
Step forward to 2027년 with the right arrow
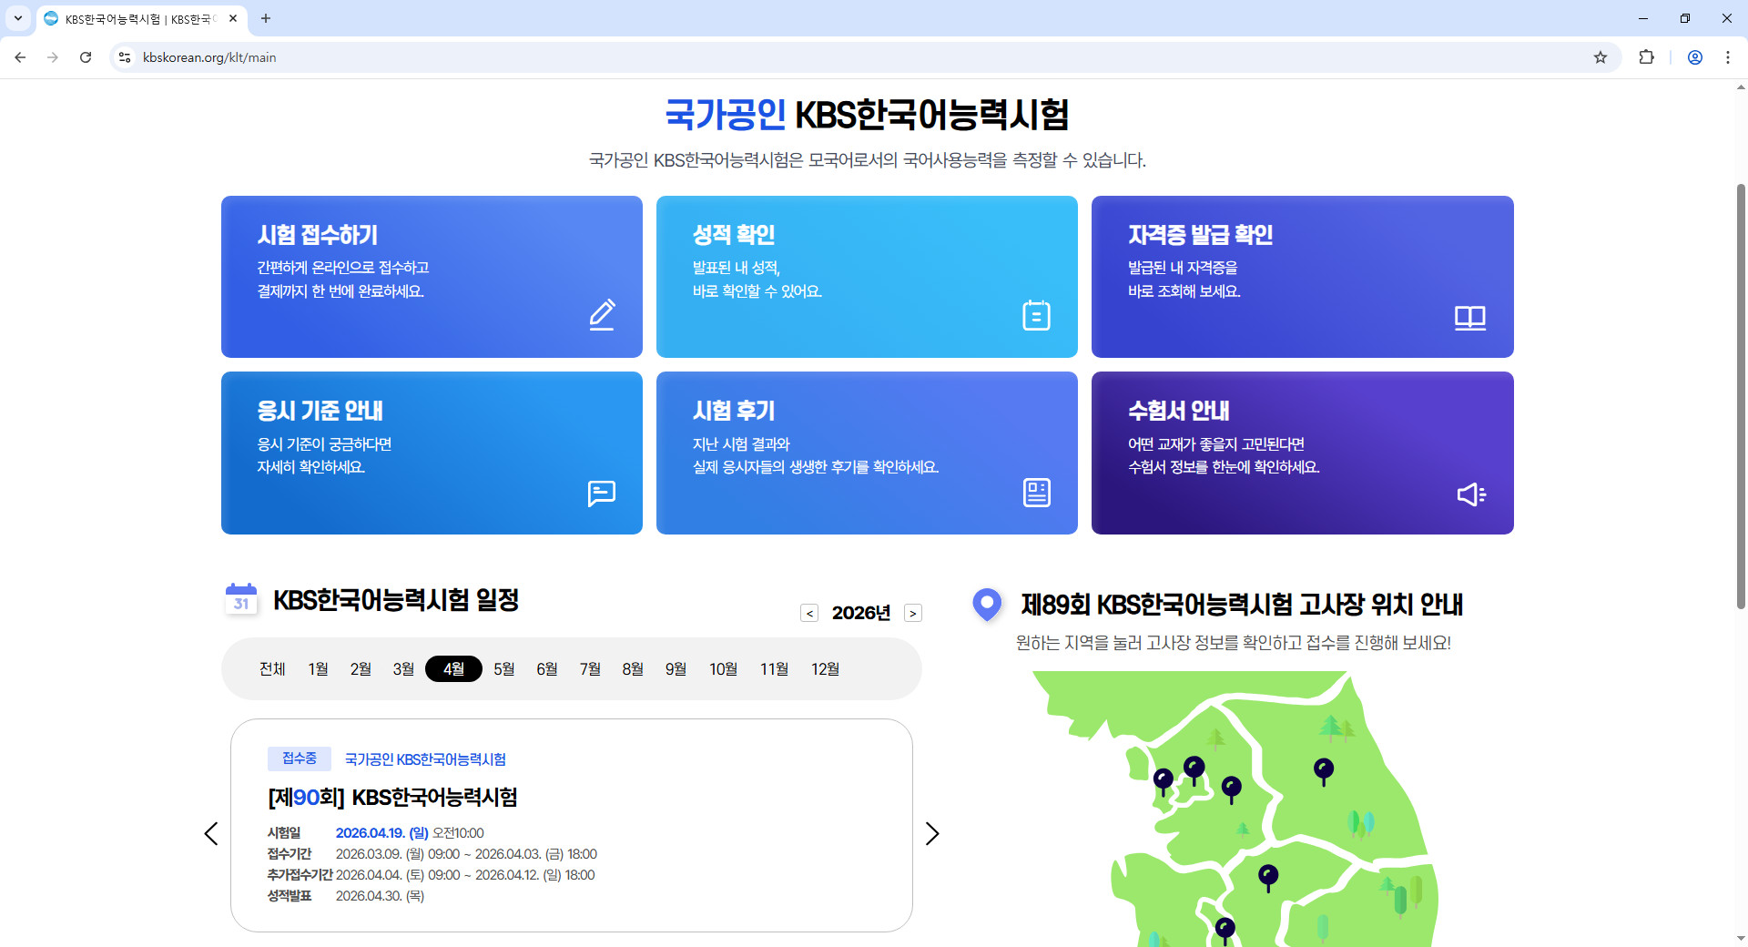[913, 613]
